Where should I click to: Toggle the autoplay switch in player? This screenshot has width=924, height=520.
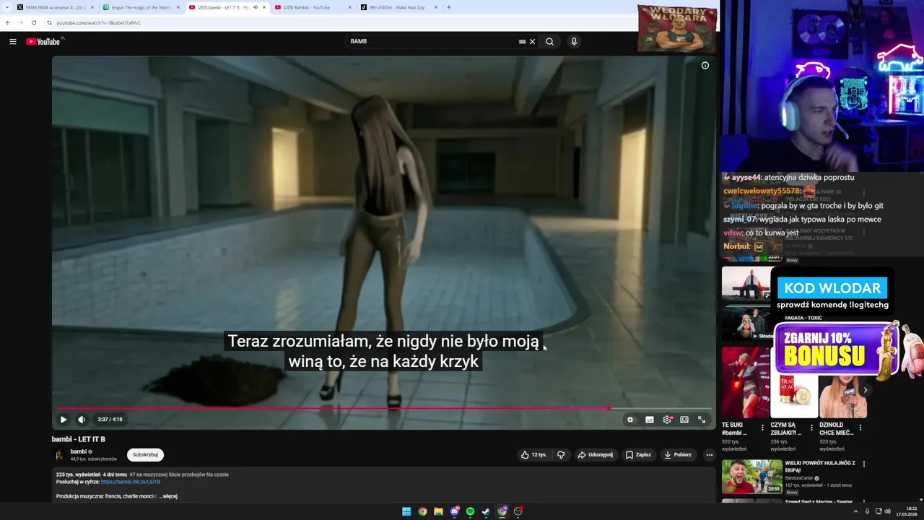(x=631, y=420)
